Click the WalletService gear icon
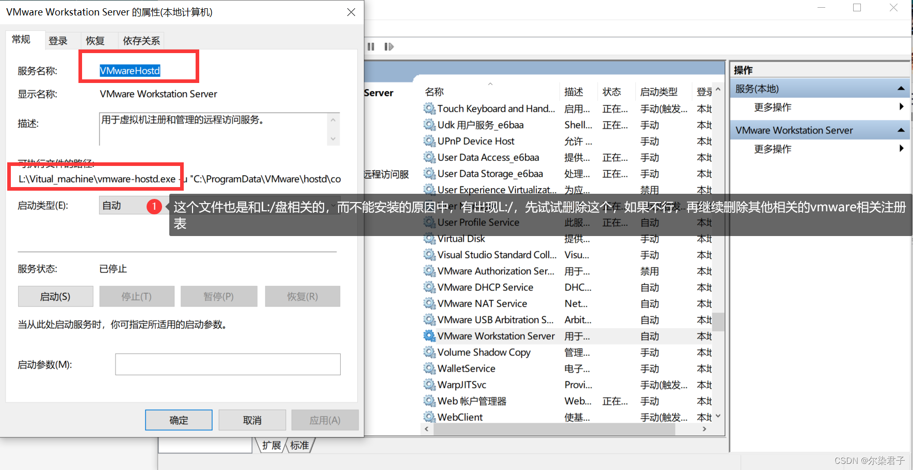 click(x=429, y=368)
